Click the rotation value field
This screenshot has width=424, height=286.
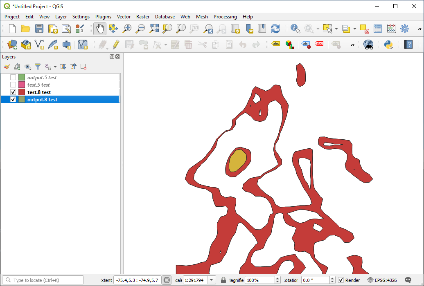(315, 280)
